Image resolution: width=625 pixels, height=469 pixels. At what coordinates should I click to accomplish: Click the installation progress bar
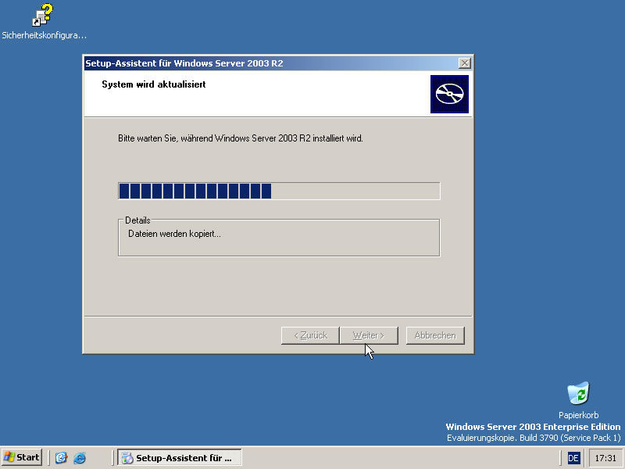point(278,192)
